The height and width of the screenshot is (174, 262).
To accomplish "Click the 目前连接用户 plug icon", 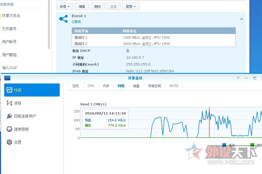I will click(x=9, y=116).
